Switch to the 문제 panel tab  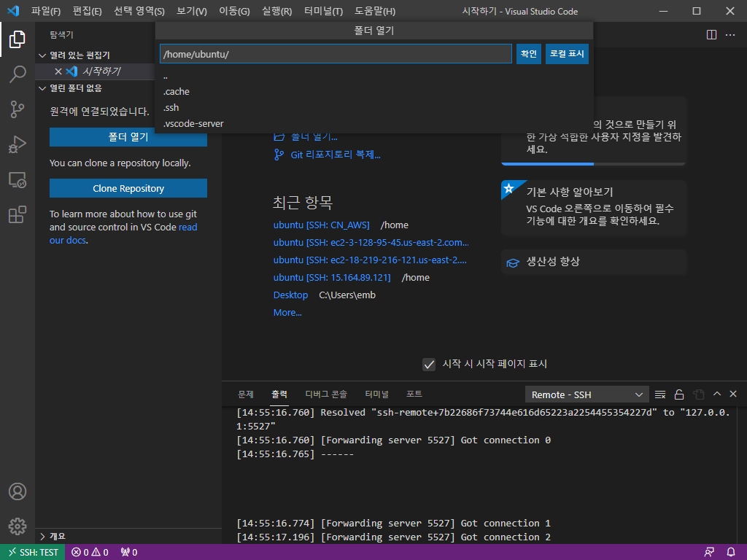(x=246, y=394)
